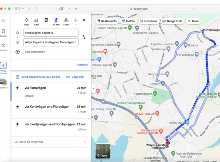Click the starting point field Svedjevägen, Fagersta
This screenshot has height=162, width=220.
[x=51, y=33]
